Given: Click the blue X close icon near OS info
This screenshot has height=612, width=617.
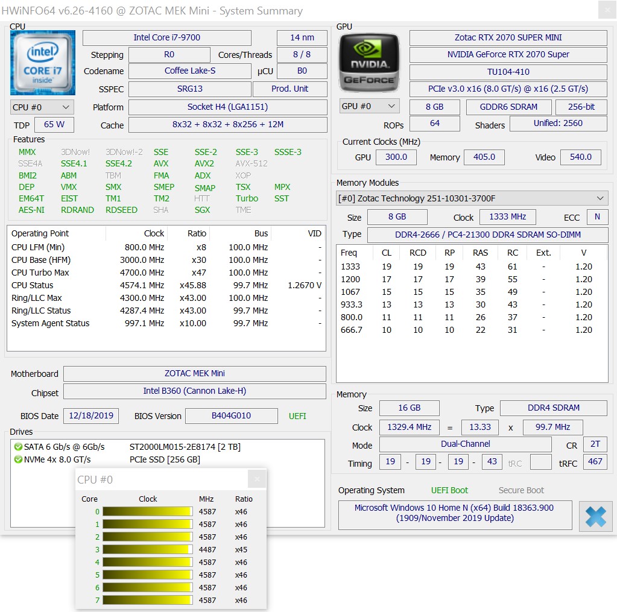Looking at the screenshot, I should (595, 516).
